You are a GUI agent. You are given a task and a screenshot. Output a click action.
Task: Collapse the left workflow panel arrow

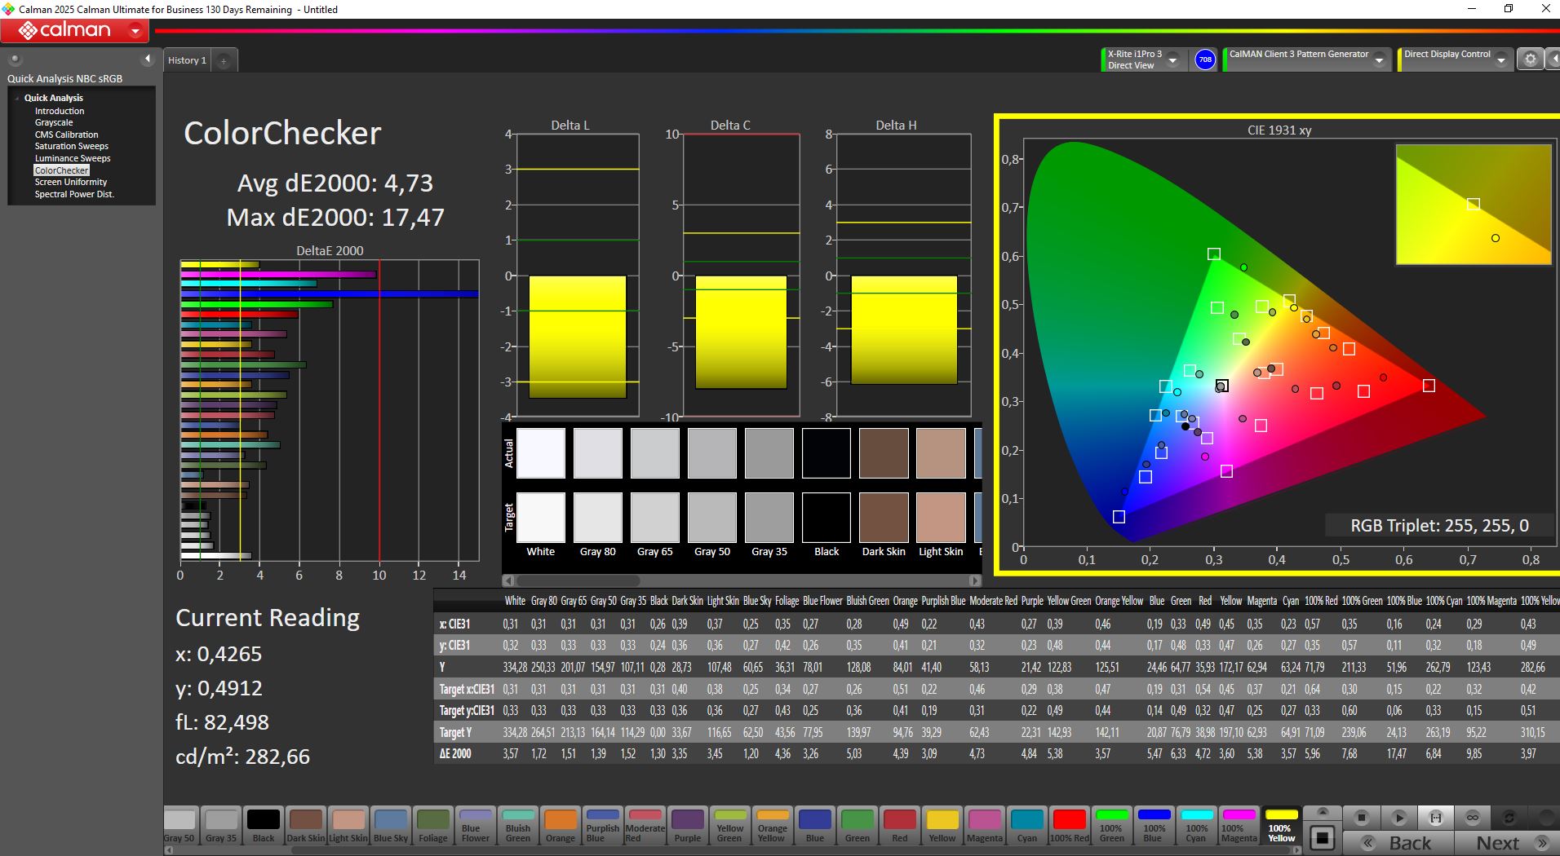pyautogui.click(x=148, y=59)
